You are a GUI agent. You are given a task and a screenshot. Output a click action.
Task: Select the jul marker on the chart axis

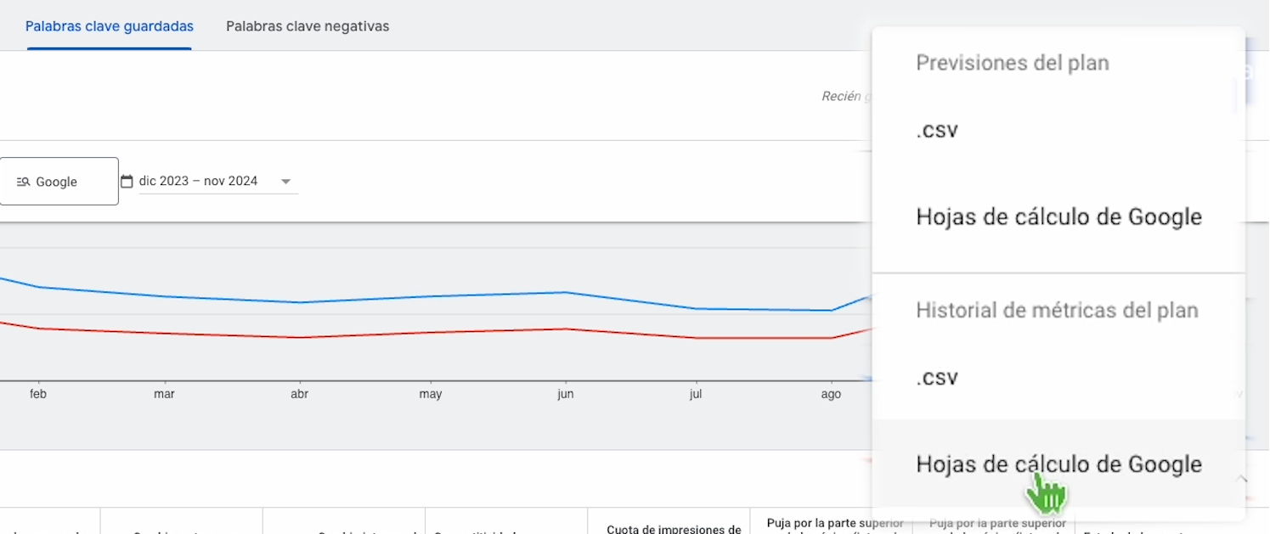[x=696, y=394]
